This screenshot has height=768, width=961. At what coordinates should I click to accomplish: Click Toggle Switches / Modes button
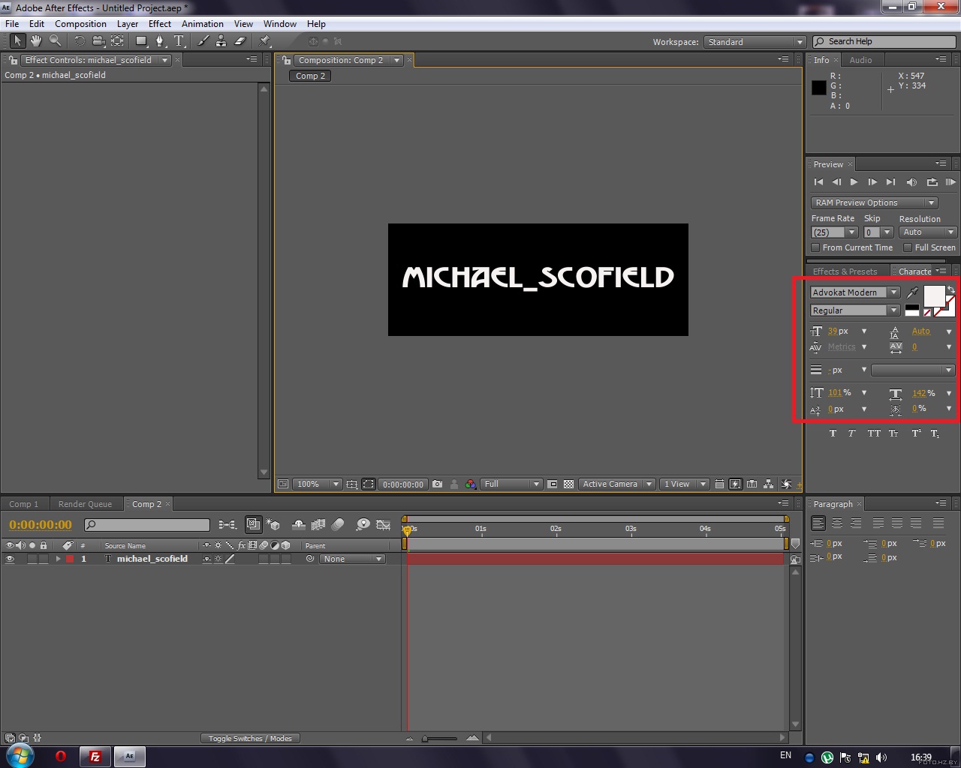pyautogui.click(x=250, y=739)
